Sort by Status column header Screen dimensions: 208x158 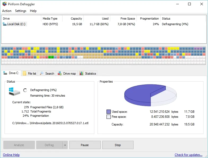183,19
